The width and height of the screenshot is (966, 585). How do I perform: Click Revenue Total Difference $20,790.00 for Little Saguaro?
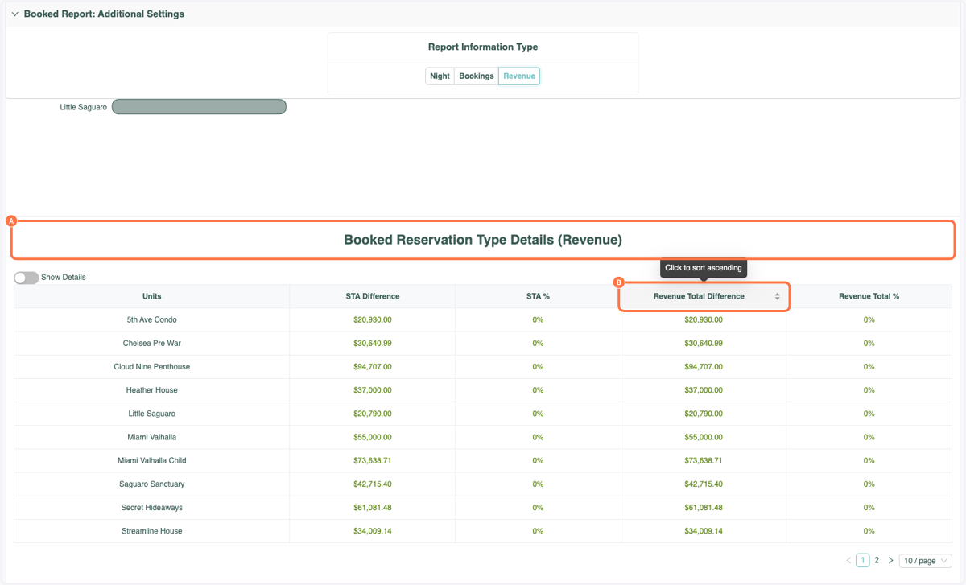704,414
